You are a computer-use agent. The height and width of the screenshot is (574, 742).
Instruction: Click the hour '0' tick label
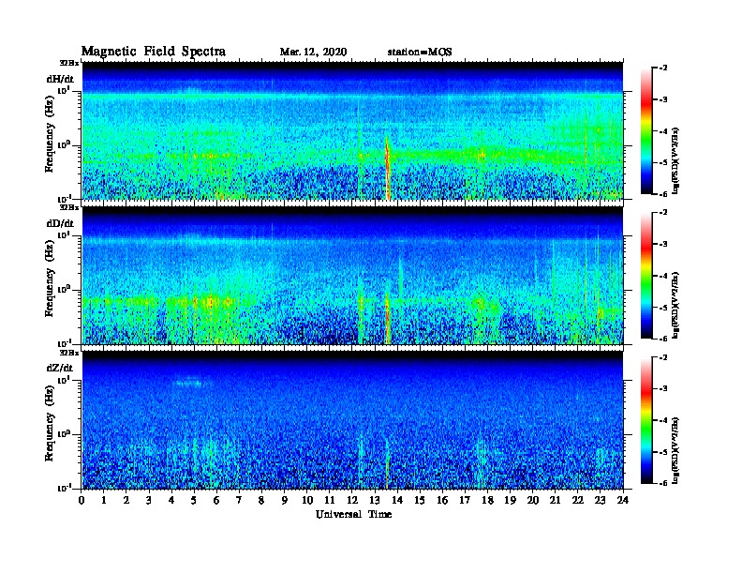[x=82, y=501]
